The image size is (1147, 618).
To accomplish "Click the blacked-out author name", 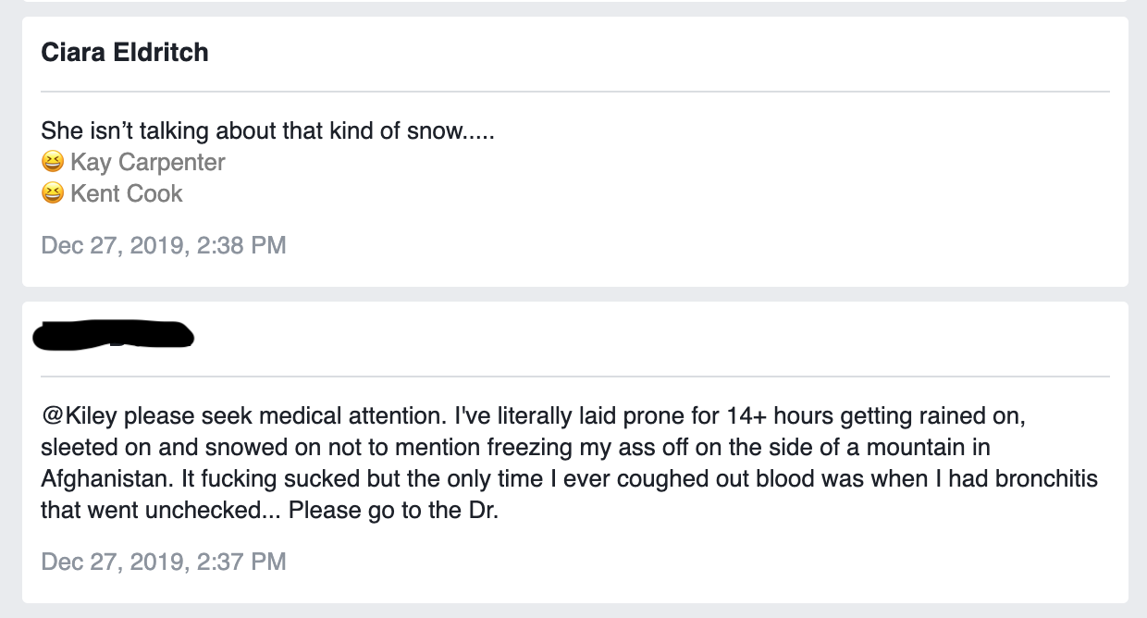I will (113, 335).
